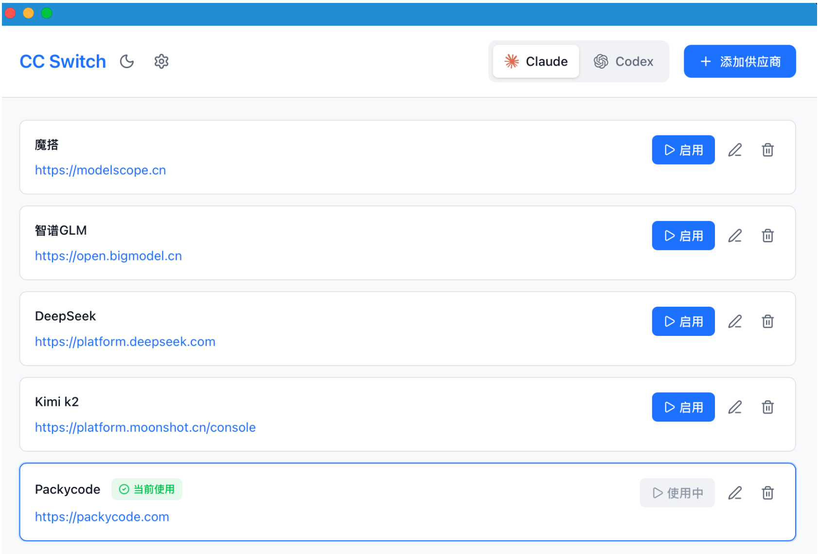Edit the 魔搭 provider entry
The height and width of the screenshot is (554, 820).
click(x=735, y=150)
